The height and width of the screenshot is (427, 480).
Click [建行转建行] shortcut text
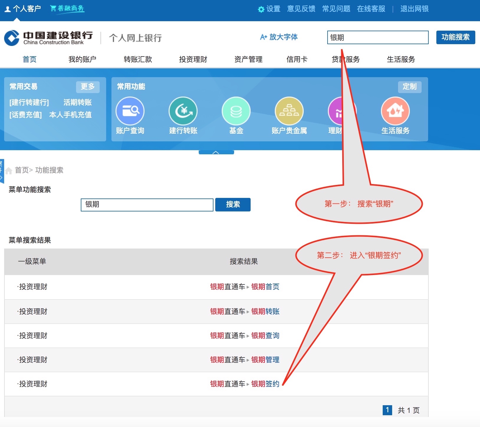pos(29,102)
